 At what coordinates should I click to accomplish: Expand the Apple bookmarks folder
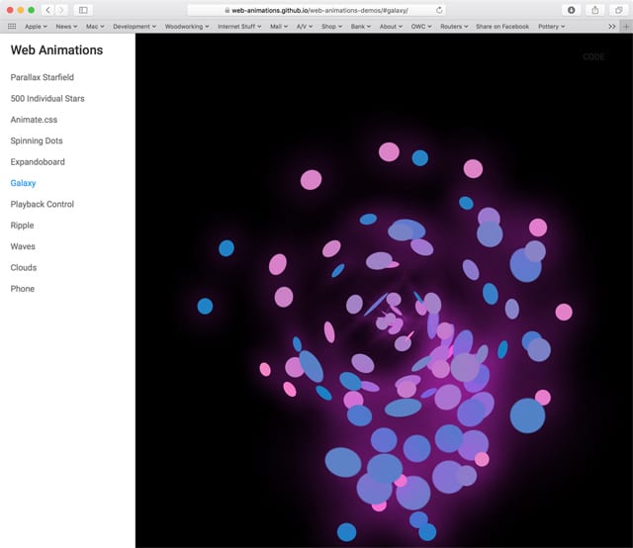pos(36,27)
